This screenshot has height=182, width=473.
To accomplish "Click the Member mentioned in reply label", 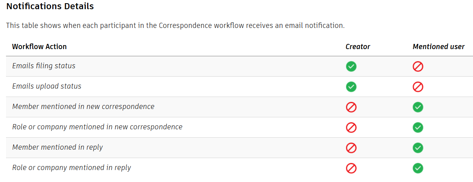I will (57, 147).
